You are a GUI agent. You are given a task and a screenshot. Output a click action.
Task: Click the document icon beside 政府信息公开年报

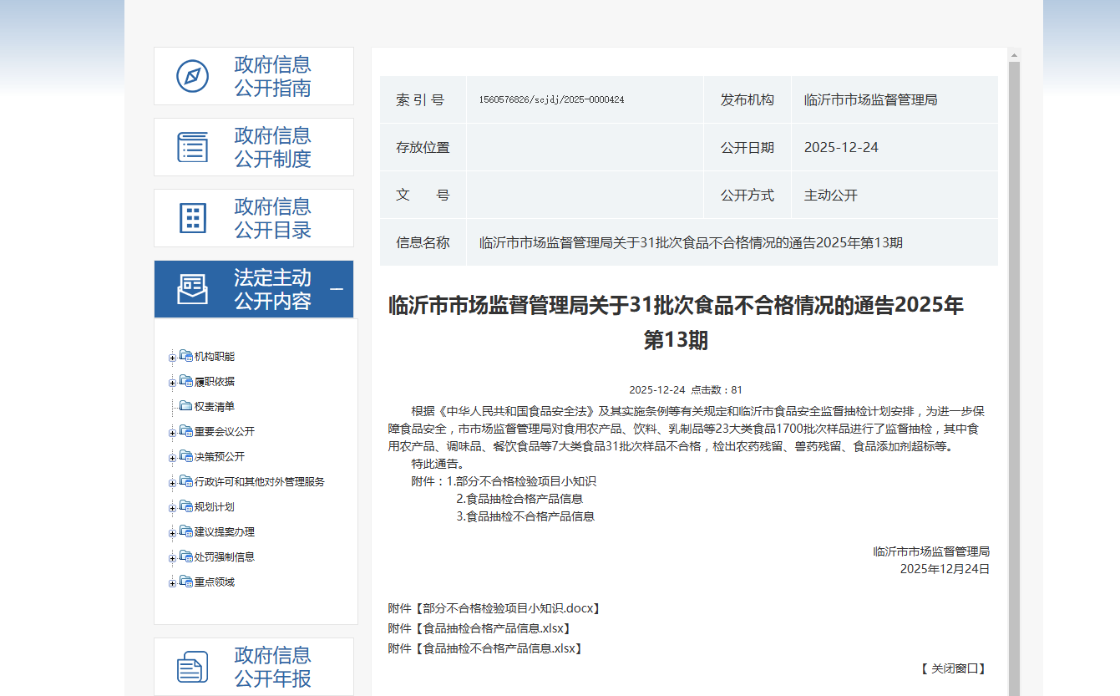[193, 666]
